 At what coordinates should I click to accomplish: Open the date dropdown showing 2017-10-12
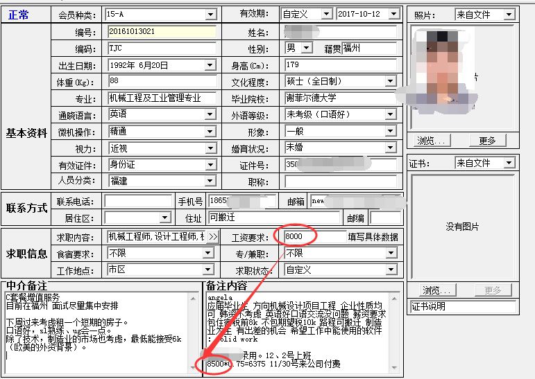click(393, 14)
